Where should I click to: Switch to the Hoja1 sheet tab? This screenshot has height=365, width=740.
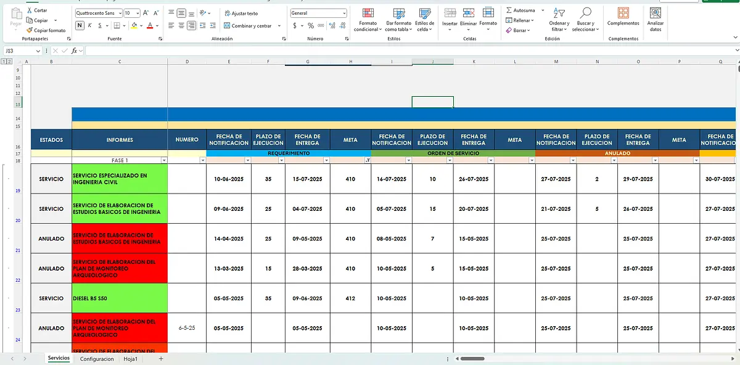pyautogui.click(x=130, y=359)
